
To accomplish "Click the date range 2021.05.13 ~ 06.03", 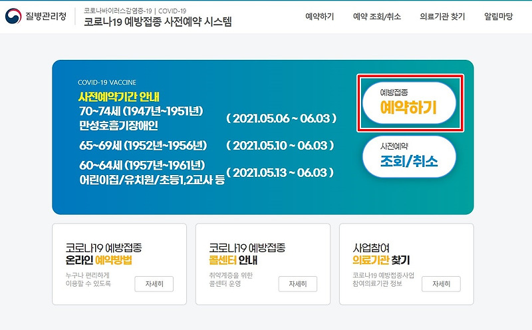I will (x=280, y=172).
